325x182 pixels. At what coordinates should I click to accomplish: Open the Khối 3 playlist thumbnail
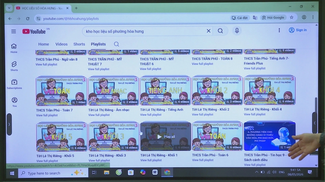pos(114,137)
